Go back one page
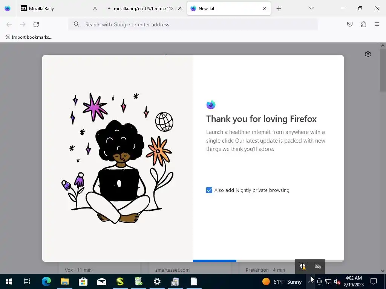 [x=9, y=24]
